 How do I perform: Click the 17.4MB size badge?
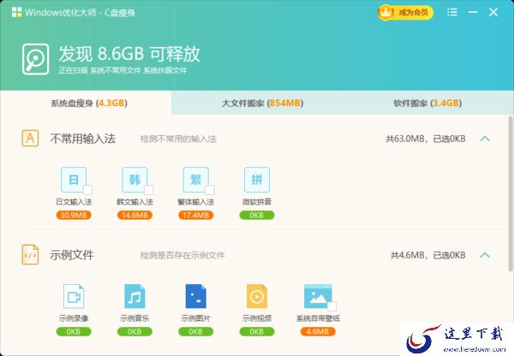[196, 215]
